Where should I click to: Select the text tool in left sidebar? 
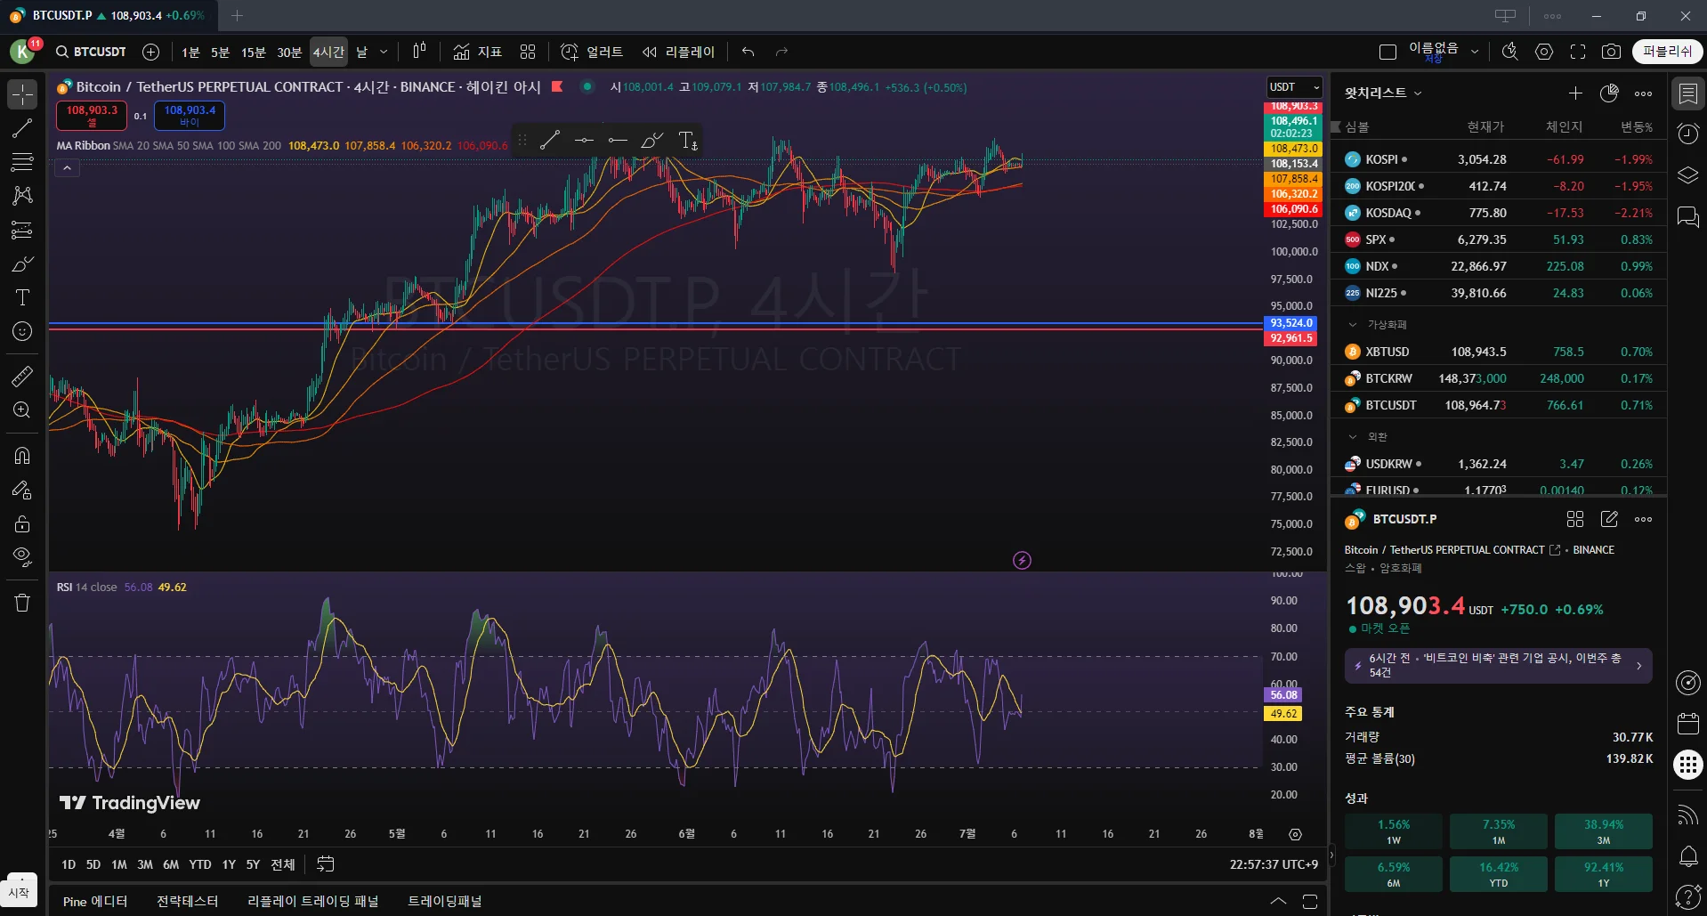coord(22,297)
